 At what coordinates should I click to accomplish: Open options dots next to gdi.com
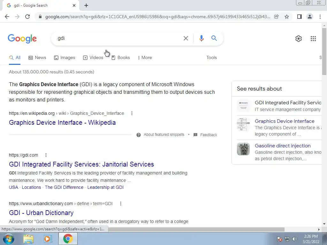(x=46, y=155)
